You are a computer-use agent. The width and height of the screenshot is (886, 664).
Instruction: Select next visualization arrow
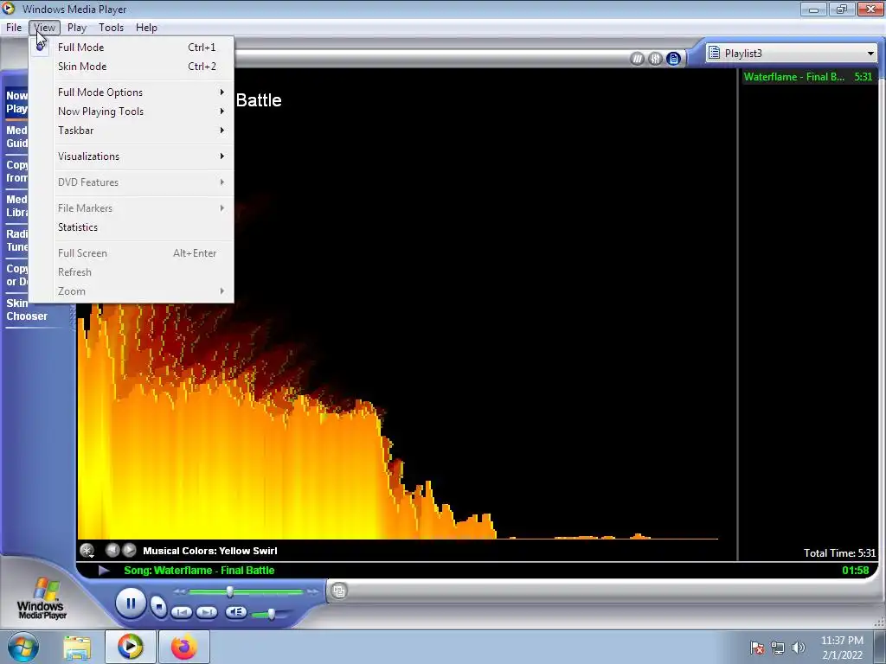130,550
